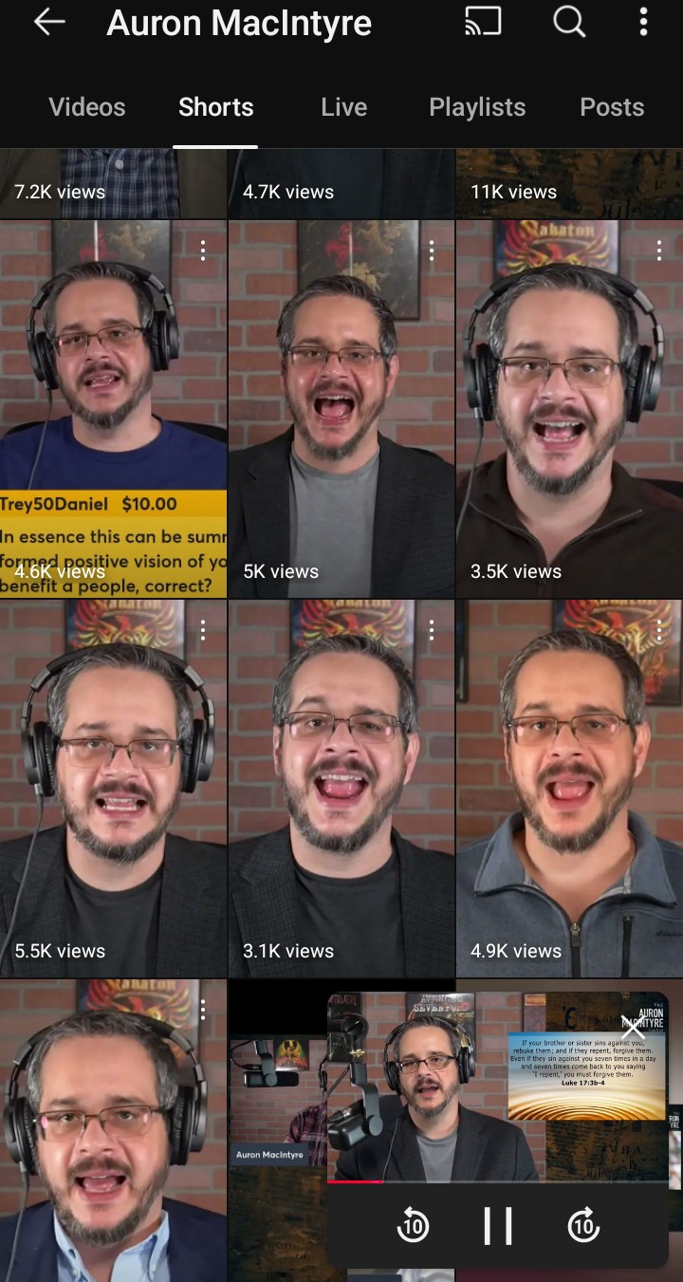Open the top-right overflow menu
Screen dimensions: 683x1282
tap(643, 21)
